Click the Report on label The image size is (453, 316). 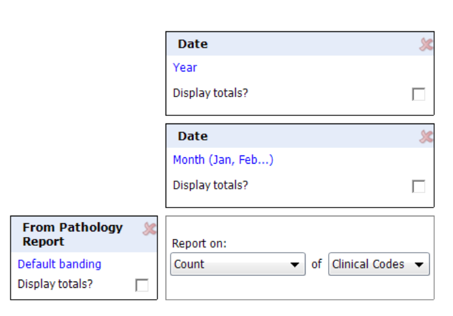pos(199,243)
